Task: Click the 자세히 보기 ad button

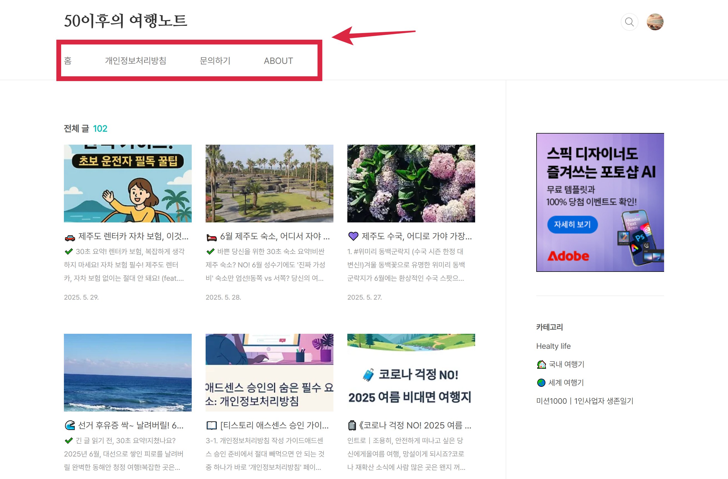Action: 572,224
